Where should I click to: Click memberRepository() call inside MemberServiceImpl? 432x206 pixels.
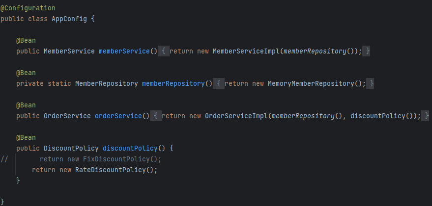coord(319,51)
